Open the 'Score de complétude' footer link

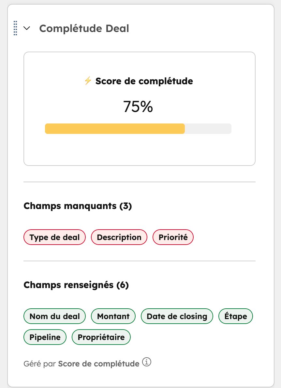(x=98, y=364)
